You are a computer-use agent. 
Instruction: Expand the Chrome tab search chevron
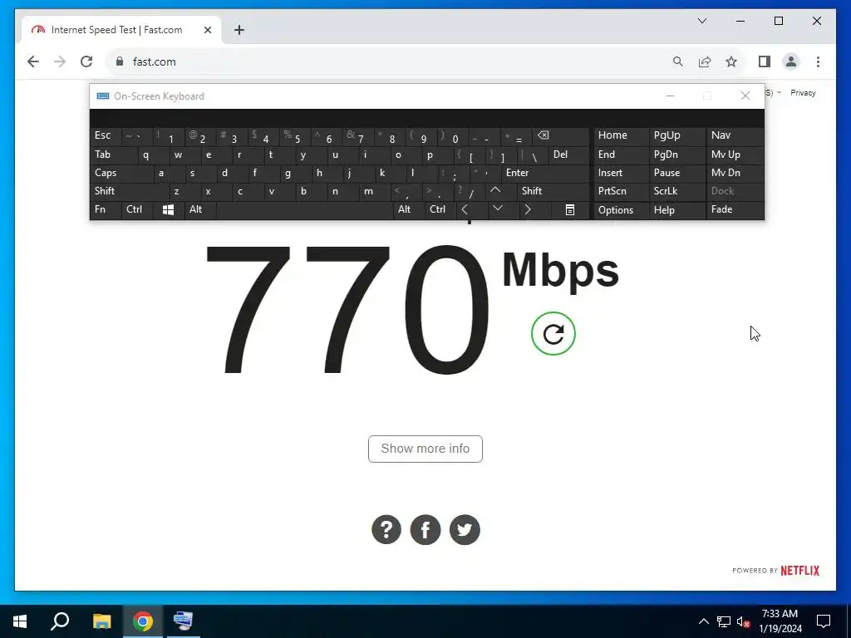click(x=702, y=21)
